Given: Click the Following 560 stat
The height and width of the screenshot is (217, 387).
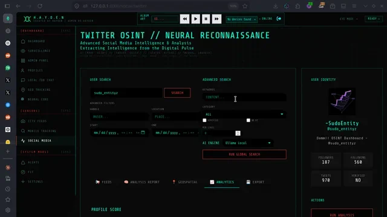Looking at the screenshot, I should (358, 160).
